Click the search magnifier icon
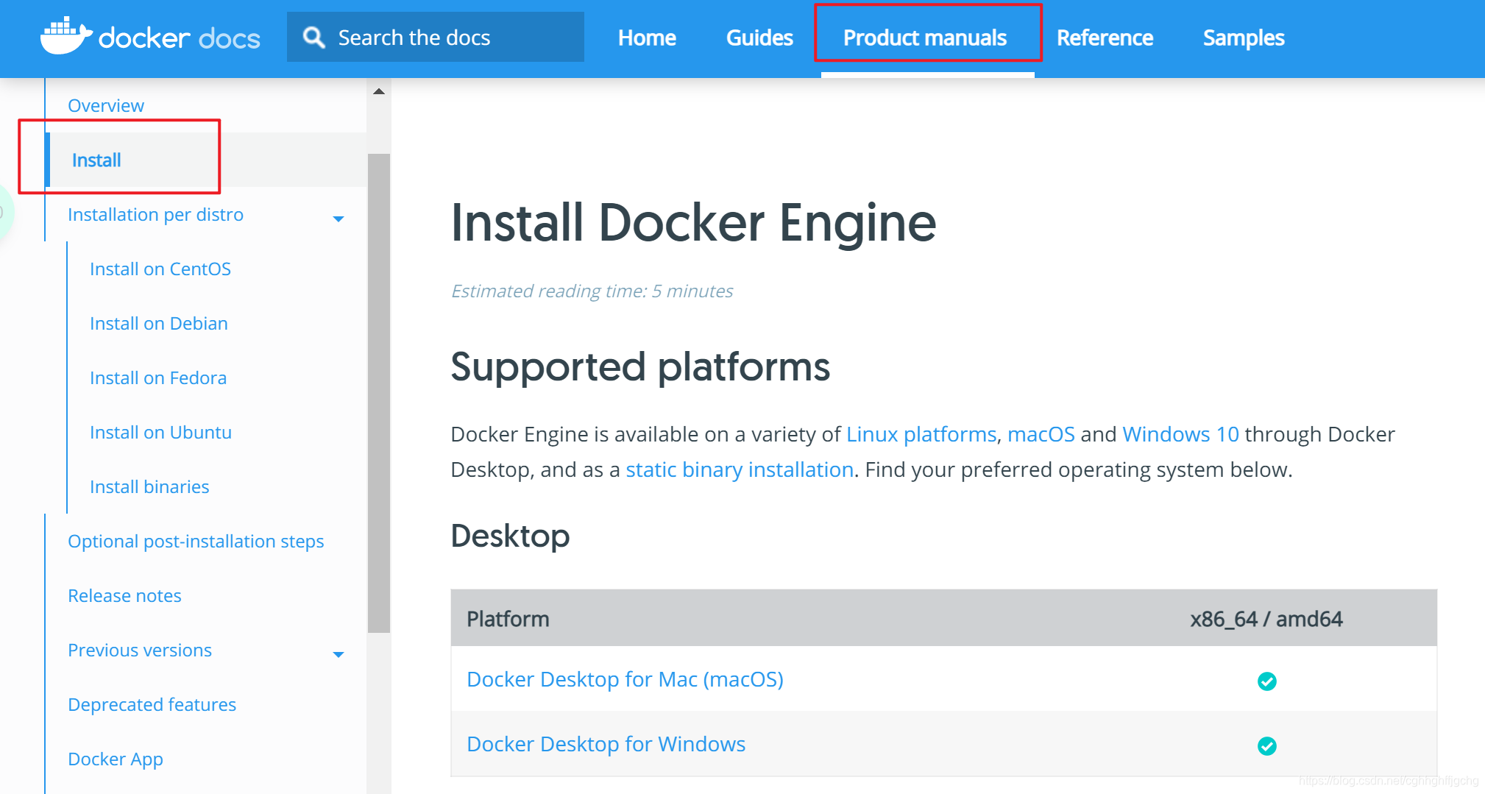 click(314, 38)
